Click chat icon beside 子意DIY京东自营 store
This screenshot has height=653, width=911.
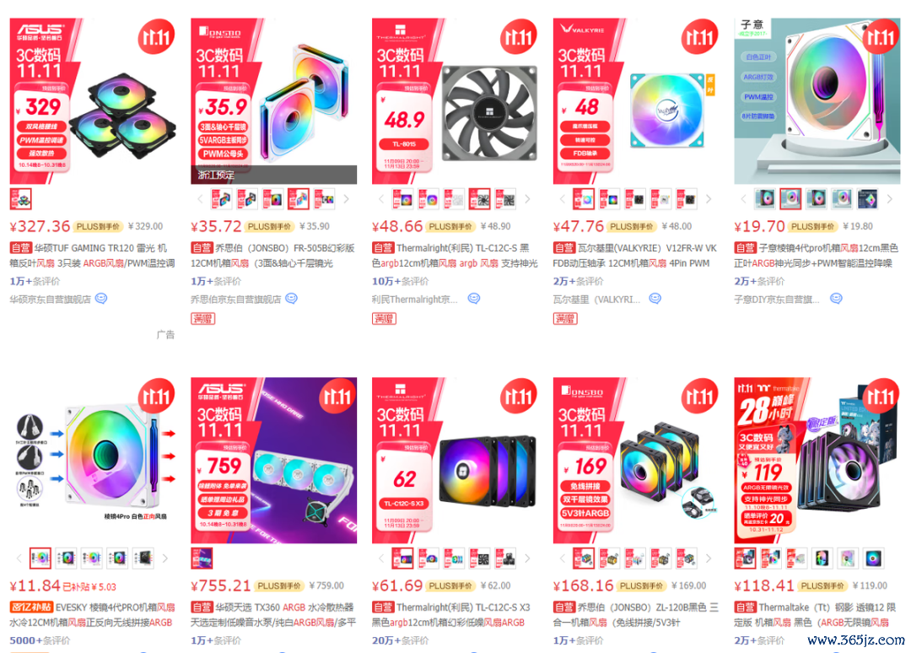point(836,299)
